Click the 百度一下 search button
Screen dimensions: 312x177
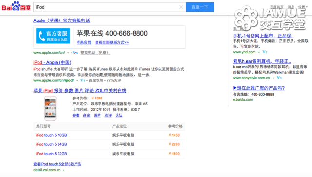click(200, 7)
